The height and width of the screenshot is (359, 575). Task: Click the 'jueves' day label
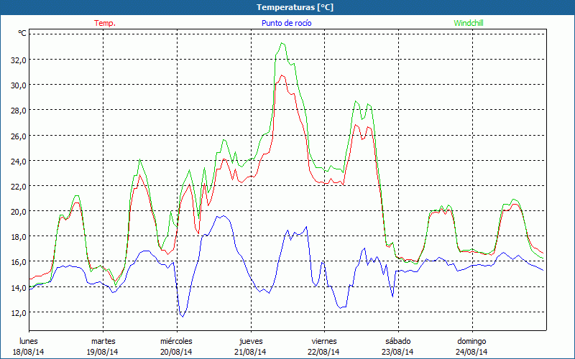[x=250, y=340]
